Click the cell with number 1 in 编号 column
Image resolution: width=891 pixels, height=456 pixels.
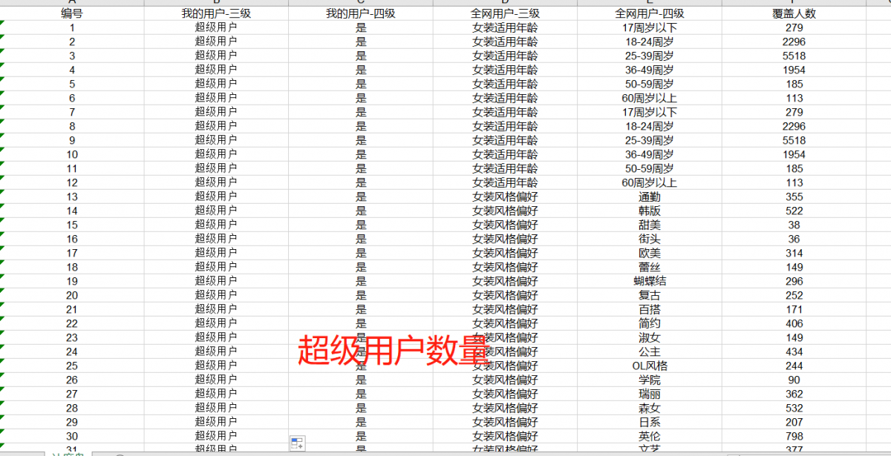click(x=72, y=27)
